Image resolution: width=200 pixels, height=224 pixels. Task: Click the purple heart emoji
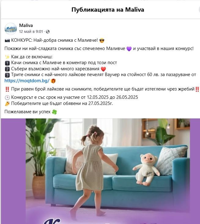[x=129, y=49]
